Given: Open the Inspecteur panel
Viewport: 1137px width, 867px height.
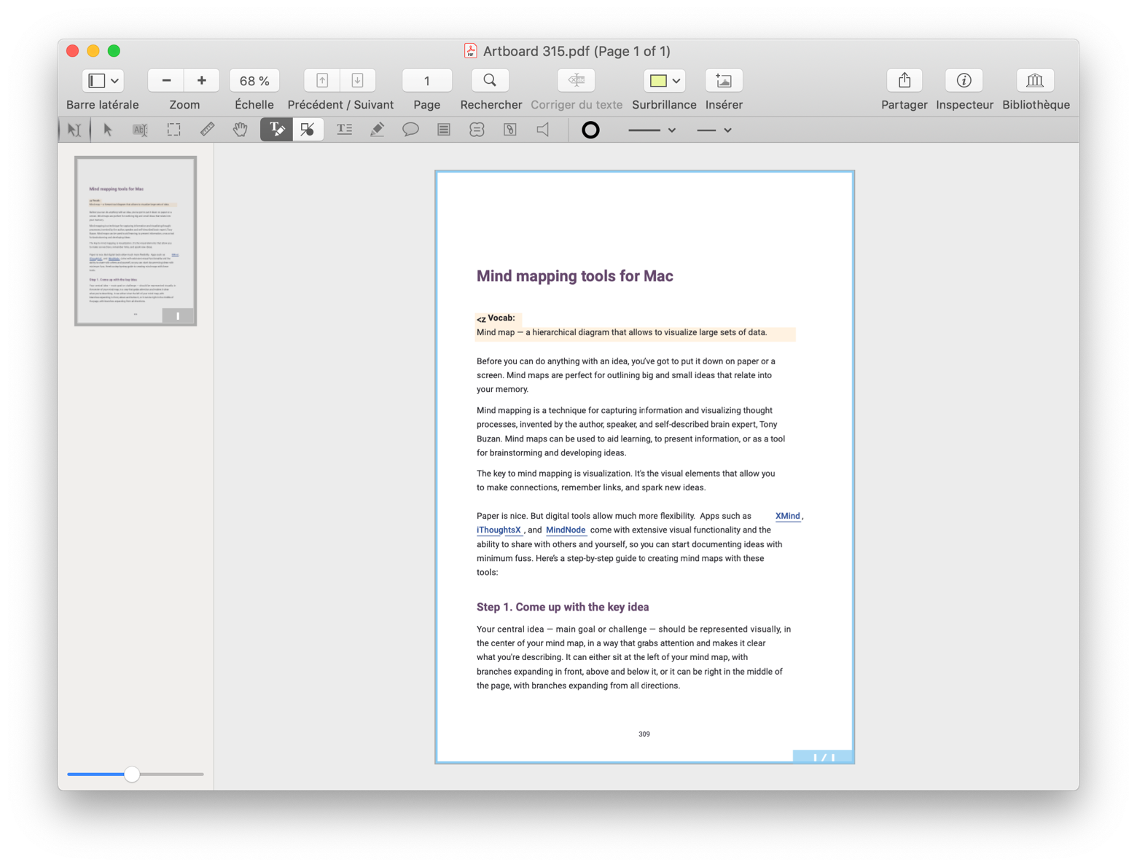Looking at the screenshot, I should pyautogui.click(x=964, y=80).
